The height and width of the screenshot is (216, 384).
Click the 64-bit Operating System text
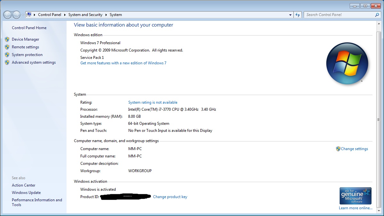(149, 124)
